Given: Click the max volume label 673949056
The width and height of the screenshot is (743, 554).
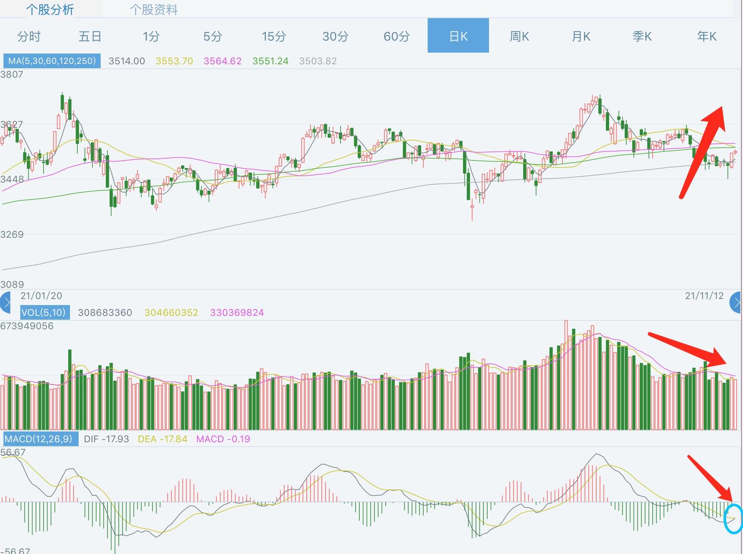Looking at the screenshot, I should pyautogui.click(x=27, y=326).
